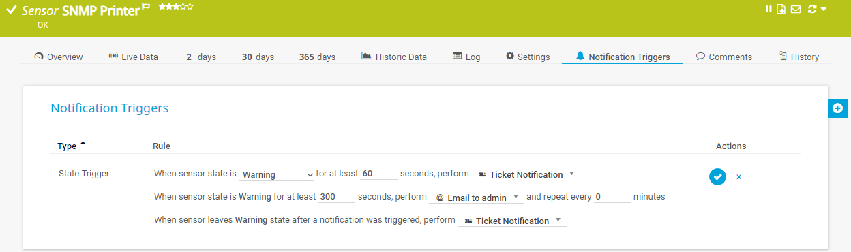
Task: Expand the menu arrow beside refresh icon
Action: pos(824,10)
